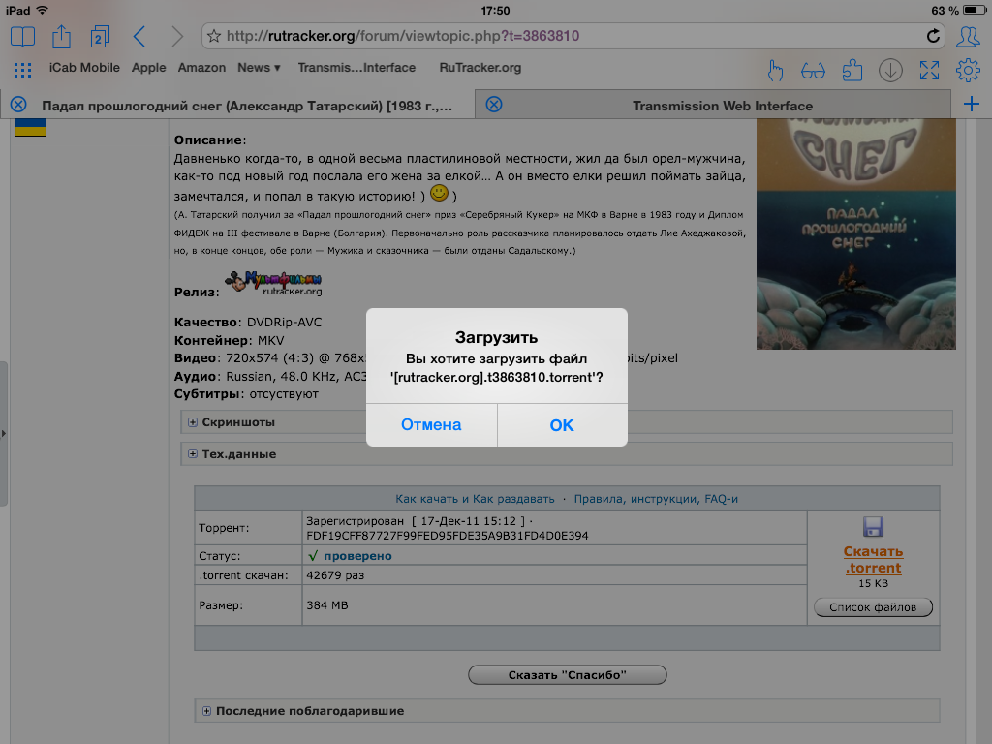
Task: Tap the battery indicator in status bar
Action: coord(975,10)
